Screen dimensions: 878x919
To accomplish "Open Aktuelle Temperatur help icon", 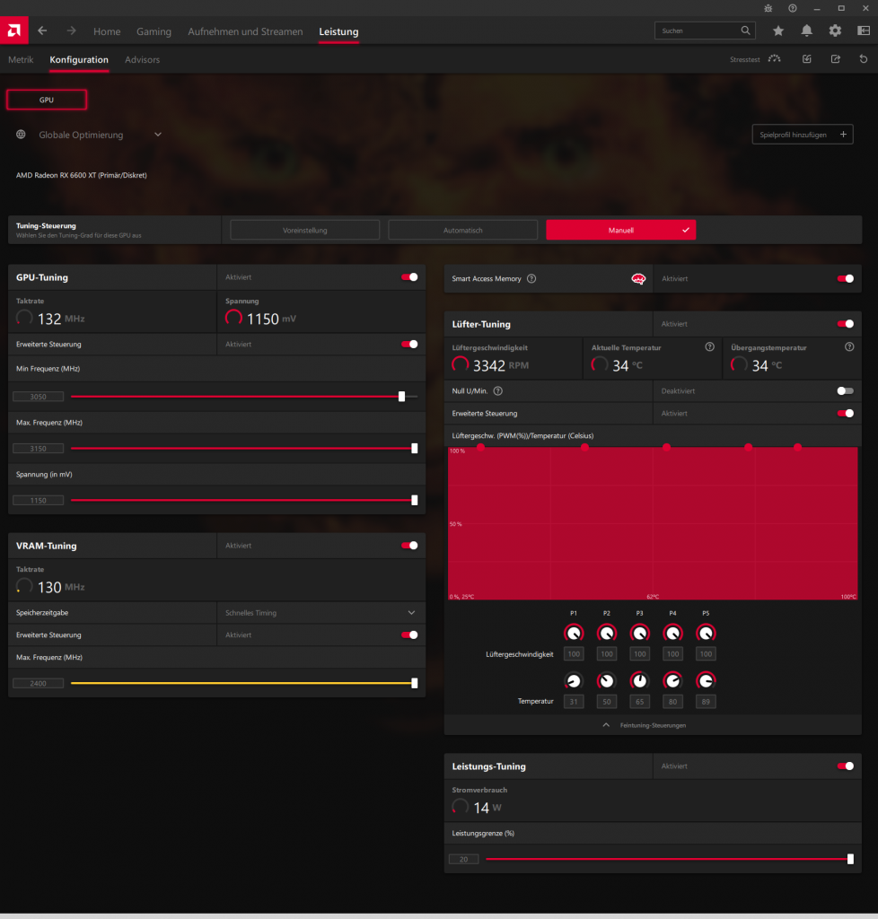I will point(710,347).
